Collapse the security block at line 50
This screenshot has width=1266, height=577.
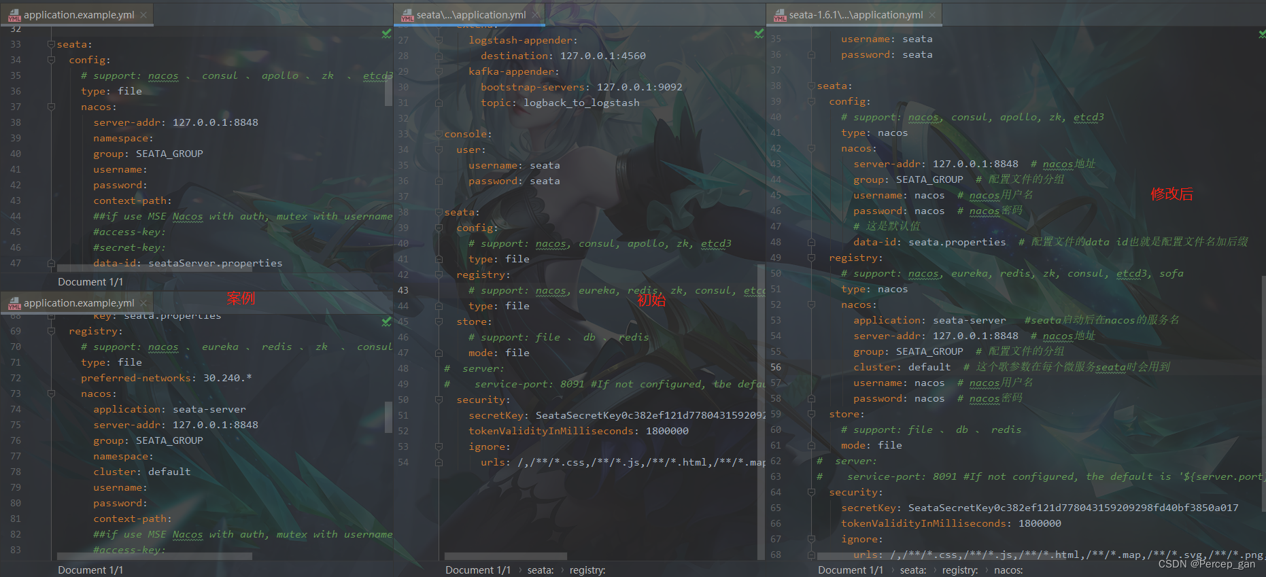pyautogui.click(x=439, y=400)
